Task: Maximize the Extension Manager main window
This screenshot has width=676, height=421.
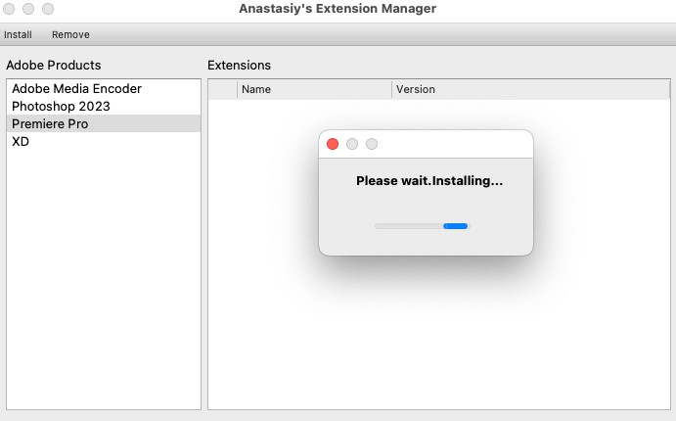Action: pos(48,9)
